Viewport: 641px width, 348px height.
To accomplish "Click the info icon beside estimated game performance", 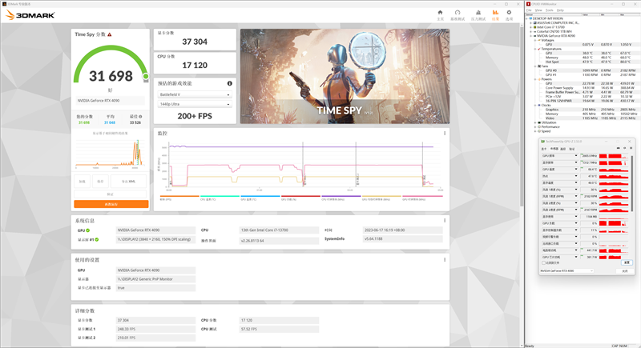I will point(229,83).
